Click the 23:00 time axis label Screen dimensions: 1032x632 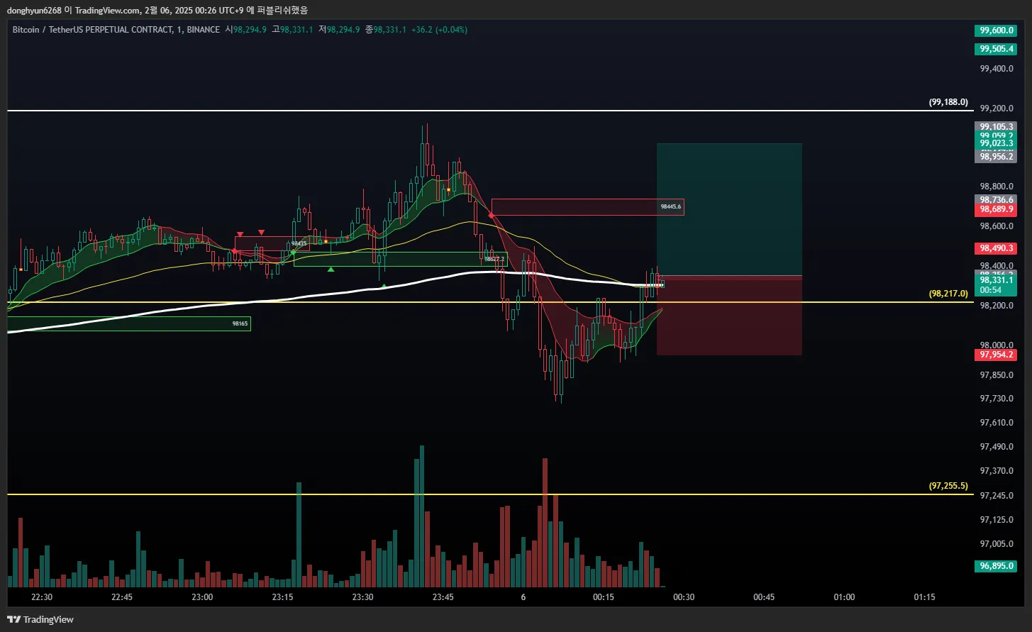point(202,597)
